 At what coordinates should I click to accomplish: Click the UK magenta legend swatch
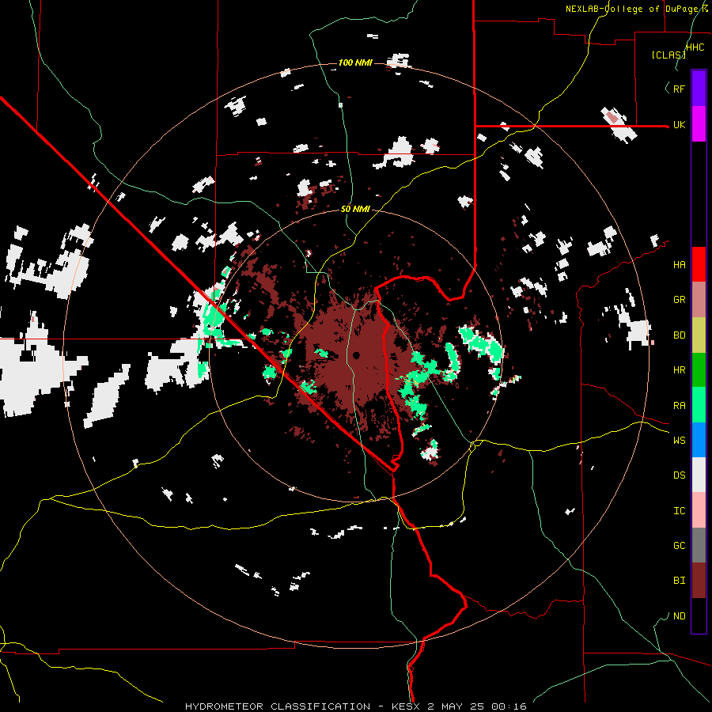(x=699, y=124)
